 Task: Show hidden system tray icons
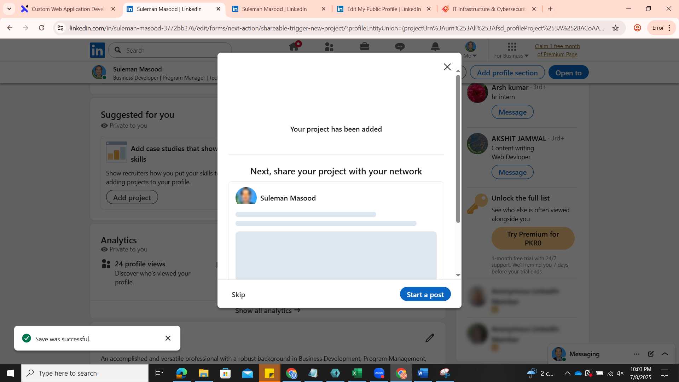click(567, 373)
